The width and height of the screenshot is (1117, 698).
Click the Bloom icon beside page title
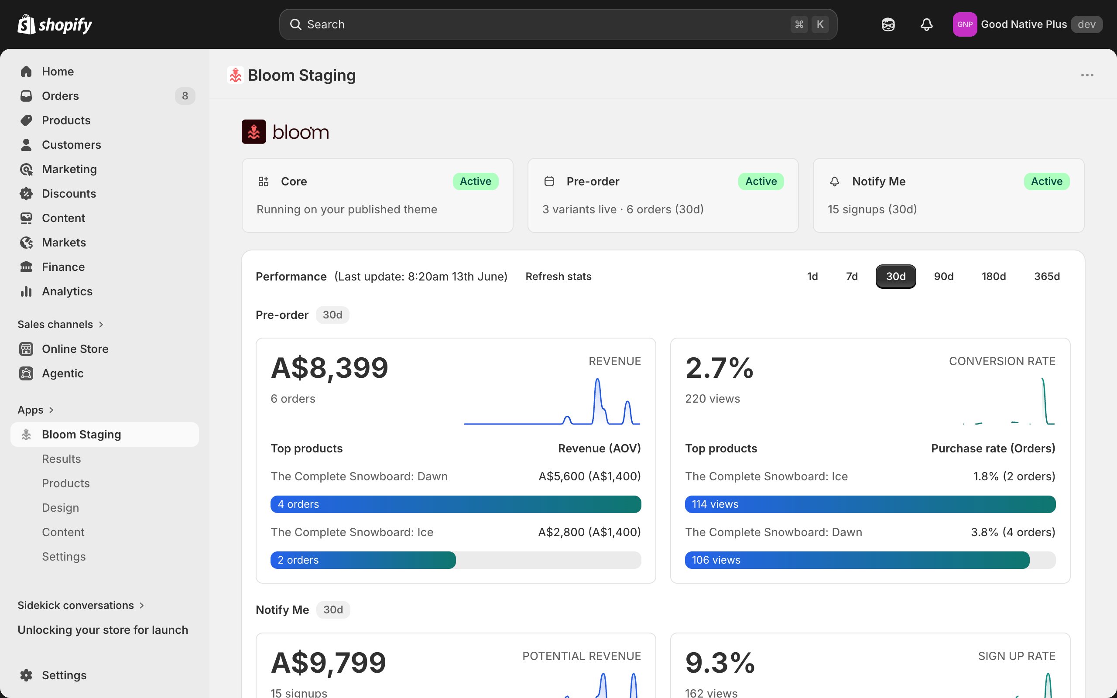(236, 75)
